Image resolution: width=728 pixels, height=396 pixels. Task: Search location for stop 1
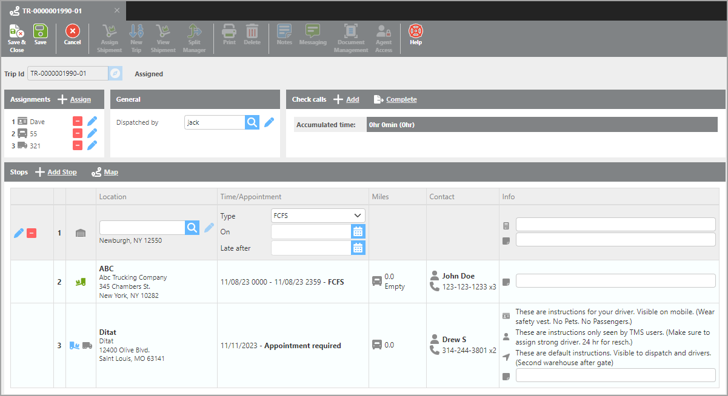pyautogui.click(x=192, y=228)
